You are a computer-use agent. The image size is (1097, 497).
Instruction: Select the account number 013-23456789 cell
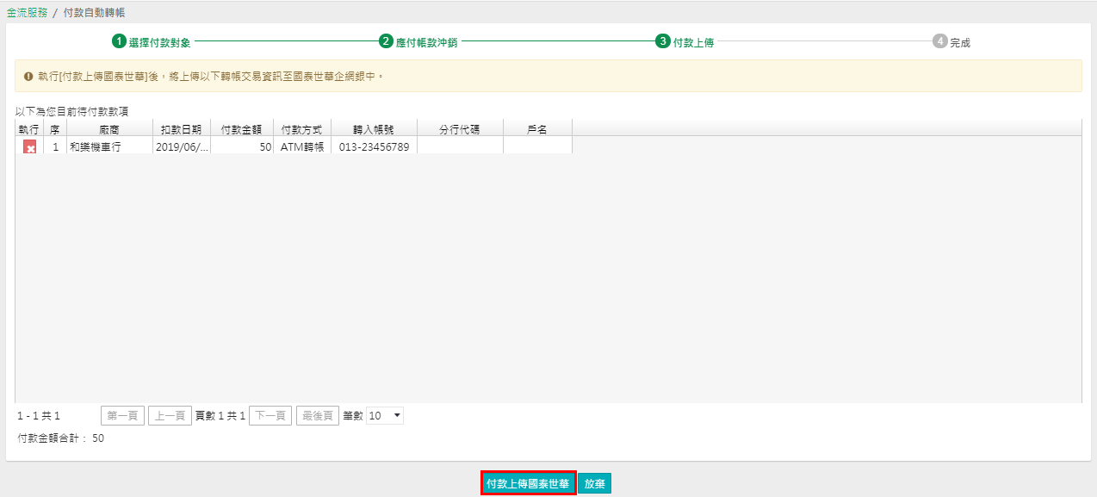coord(374,146)
